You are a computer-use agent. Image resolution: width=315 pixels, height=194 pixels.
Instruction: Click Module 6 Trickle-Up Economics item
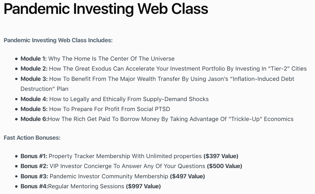point(157,119)
